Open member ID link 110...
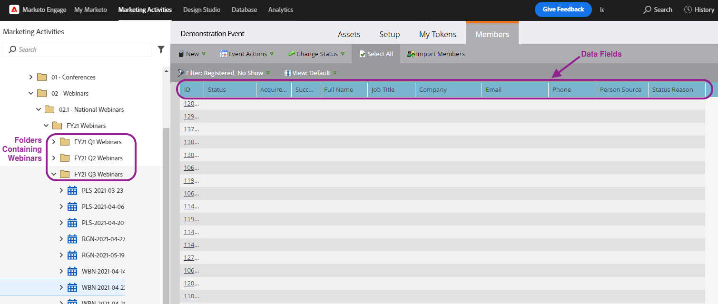Viewport: 718px width, 304px height. [x=191, y=296]
